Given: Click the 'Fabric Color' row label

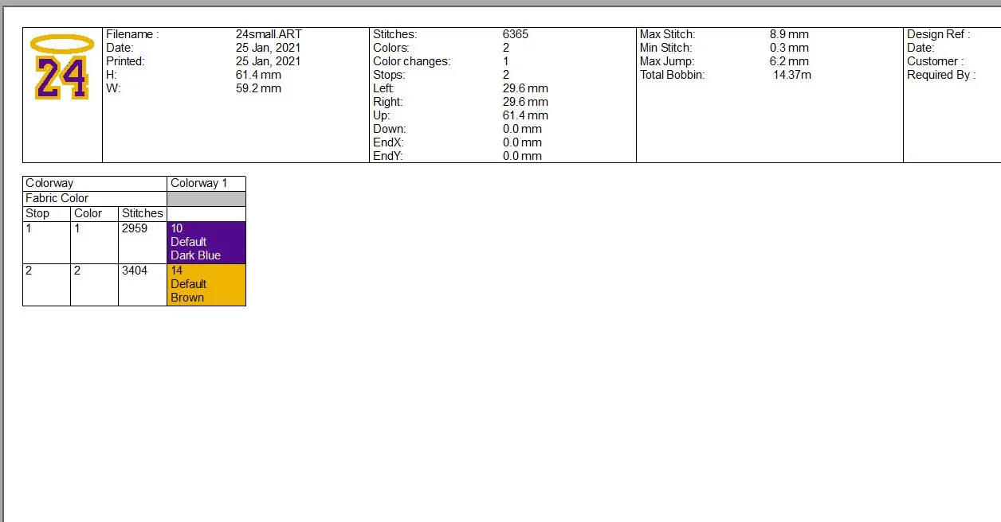Looking at the screenshot, I should [57, 198].
